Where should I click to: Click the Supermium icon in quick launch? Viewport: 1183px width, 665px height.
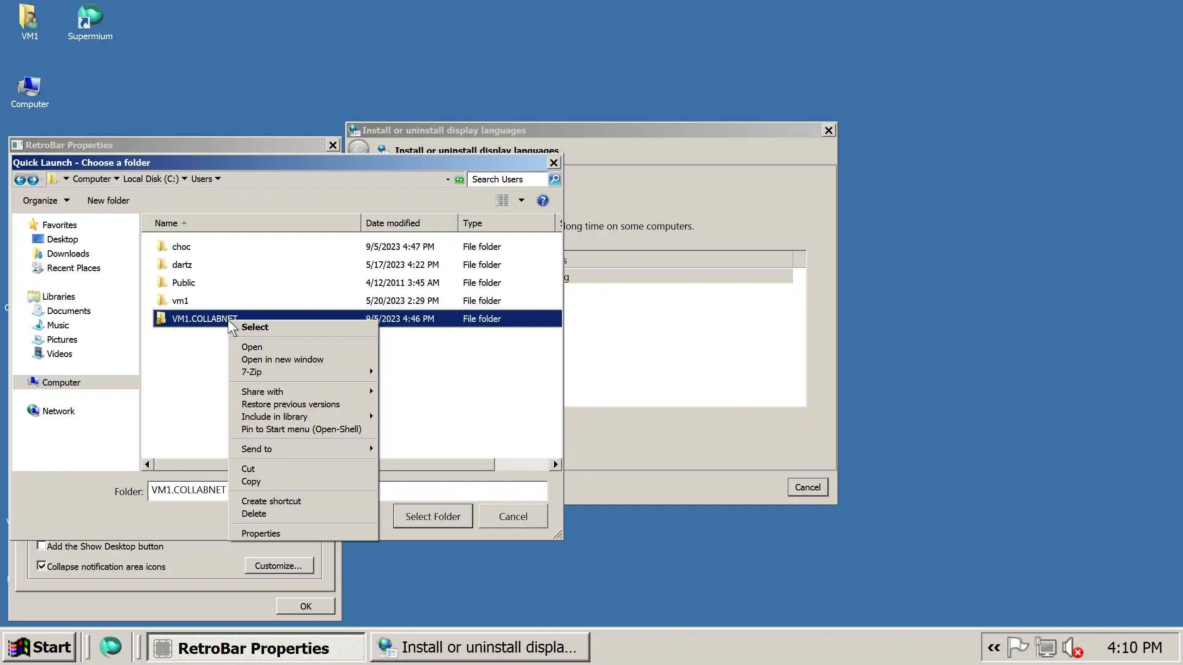point(110,647)
